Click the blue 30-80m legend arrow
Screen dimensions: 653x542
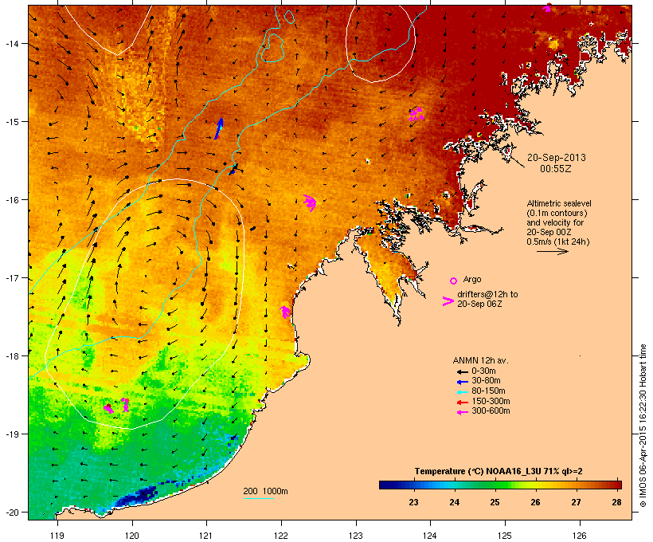pyautogui.click(x=462, y=382)
